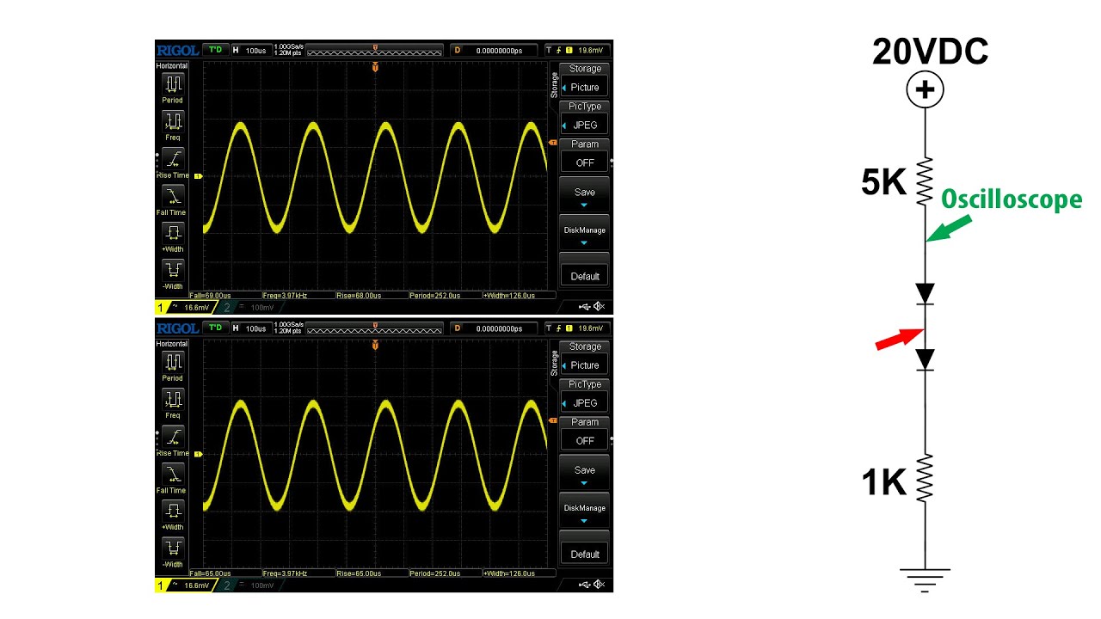Expand Save submenu in upper scope
The width and height of the screenshot is (1101, 619).
point(585,196)
